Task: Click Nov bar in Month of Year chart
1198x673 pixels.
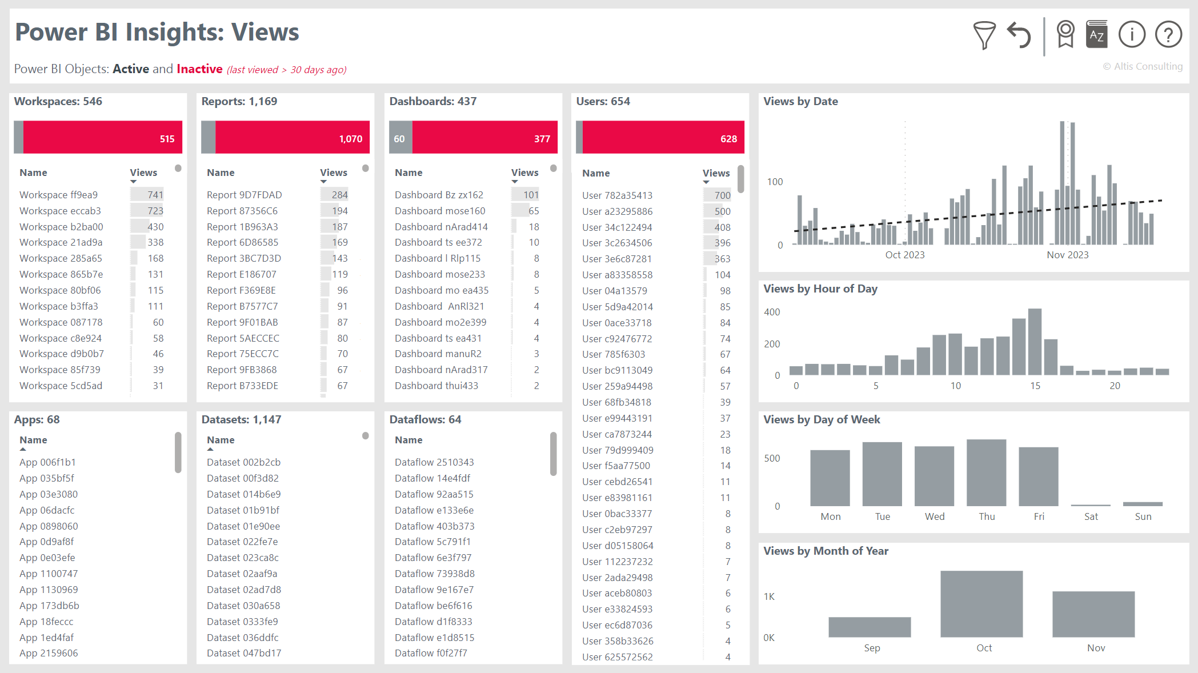Action: pyautogui.click(x=1093, y=614)
